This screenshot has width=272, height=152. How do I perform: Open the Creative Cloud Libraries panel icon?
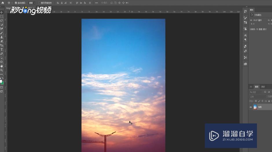tap(245, 64)
